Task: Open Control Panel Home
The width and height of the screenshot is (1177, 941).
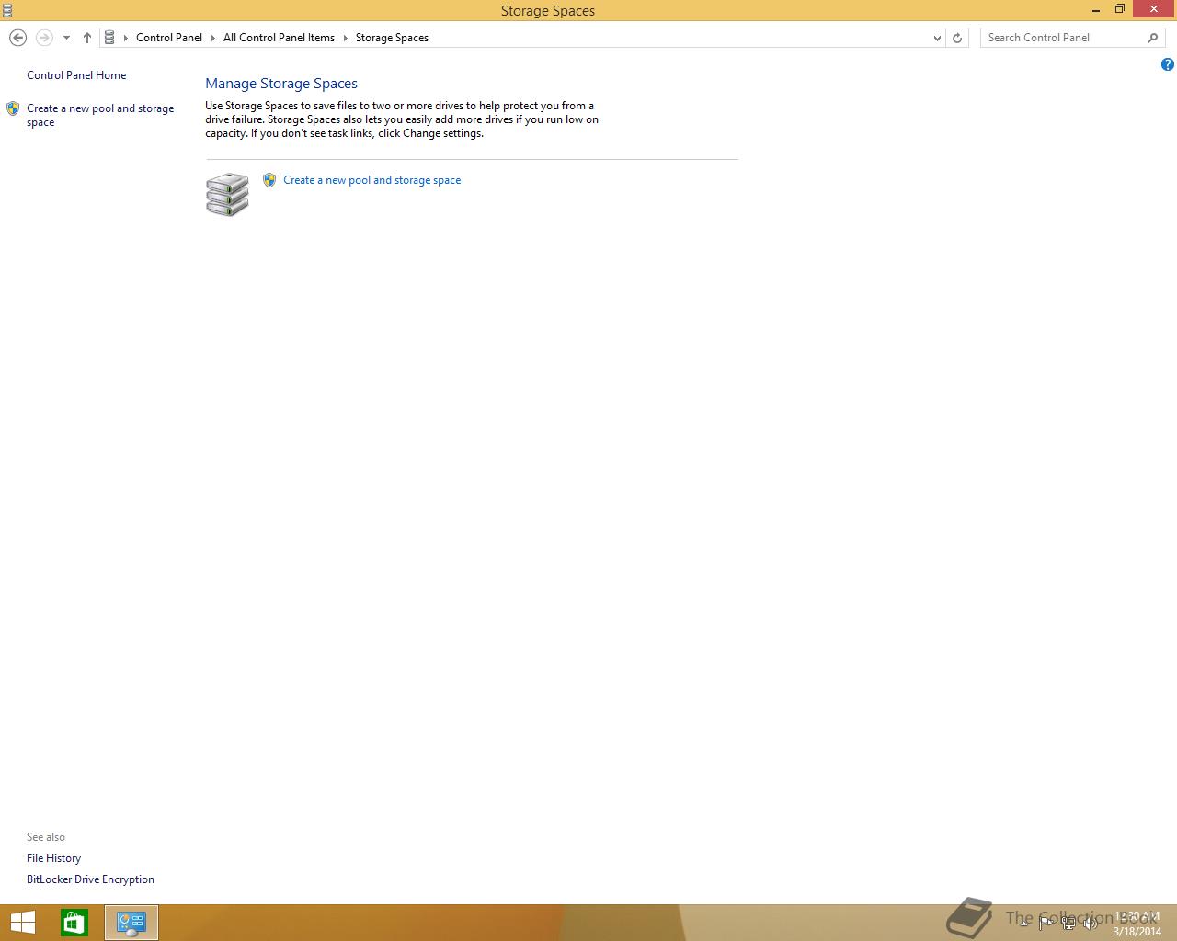Action: (76, 75)
